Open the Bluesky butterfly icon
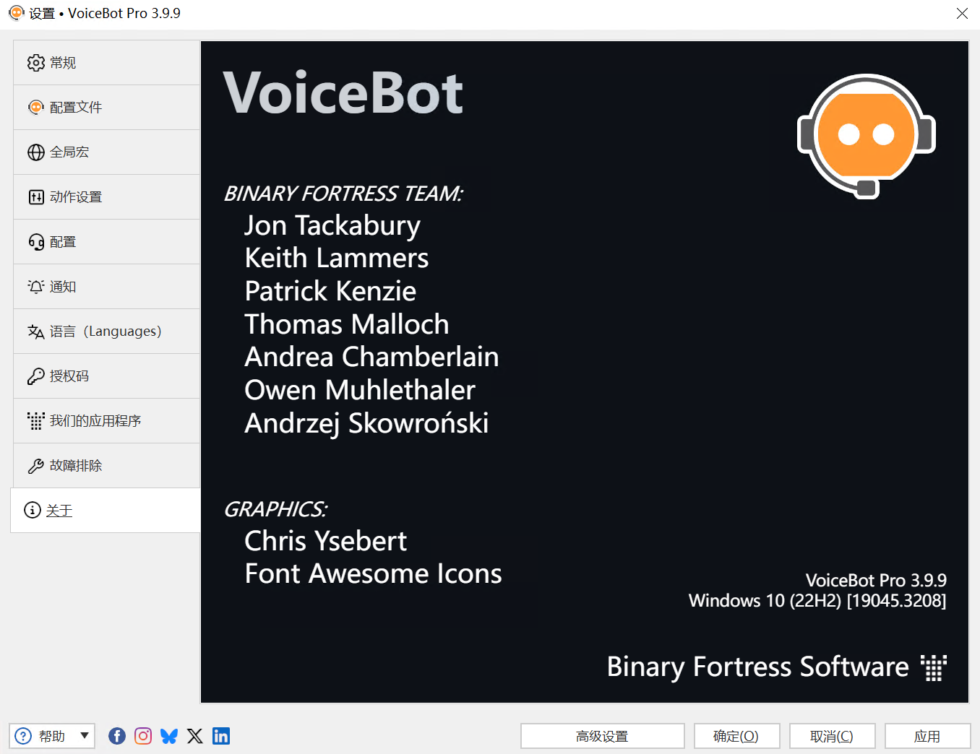 point(169,736)
